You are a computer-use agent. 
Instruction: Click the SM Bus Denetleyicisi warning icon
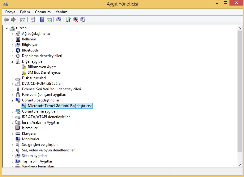point(24,72)
